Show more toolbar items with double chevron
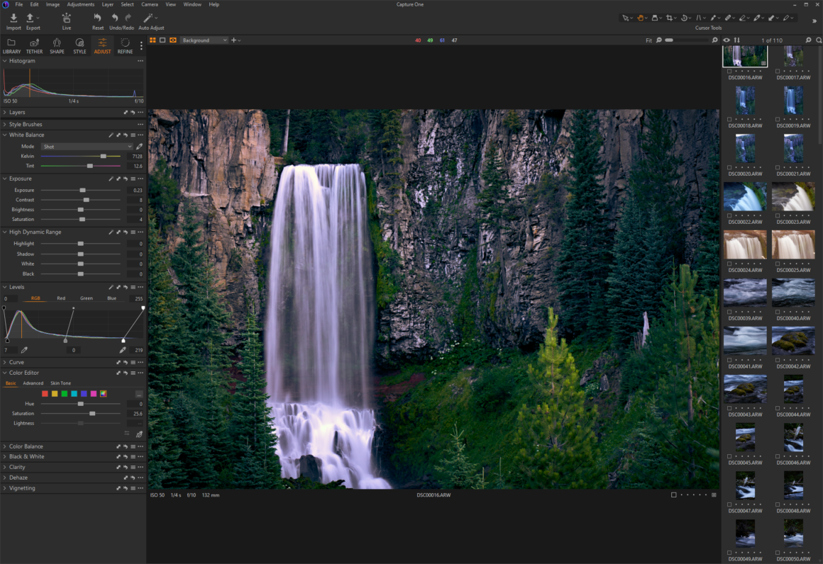Image resolution: width=823 pixels, height=564 pixels. pyautogui.click(x=814, y=21)
